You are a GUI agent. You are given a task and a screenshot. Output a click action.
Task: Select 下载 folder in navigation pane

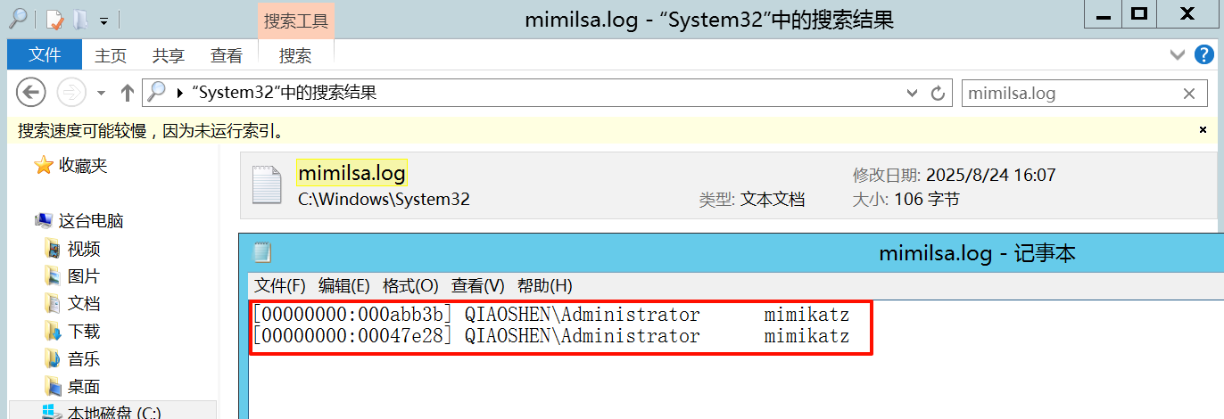84,332
